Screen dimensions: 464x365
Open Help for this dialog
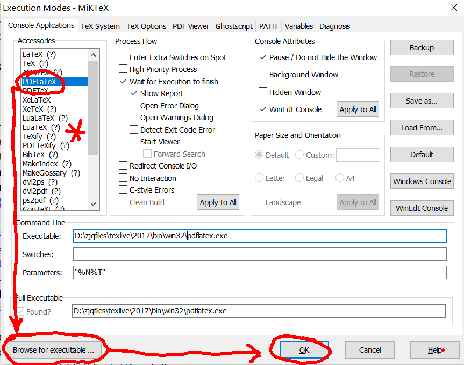coord(435,350)
